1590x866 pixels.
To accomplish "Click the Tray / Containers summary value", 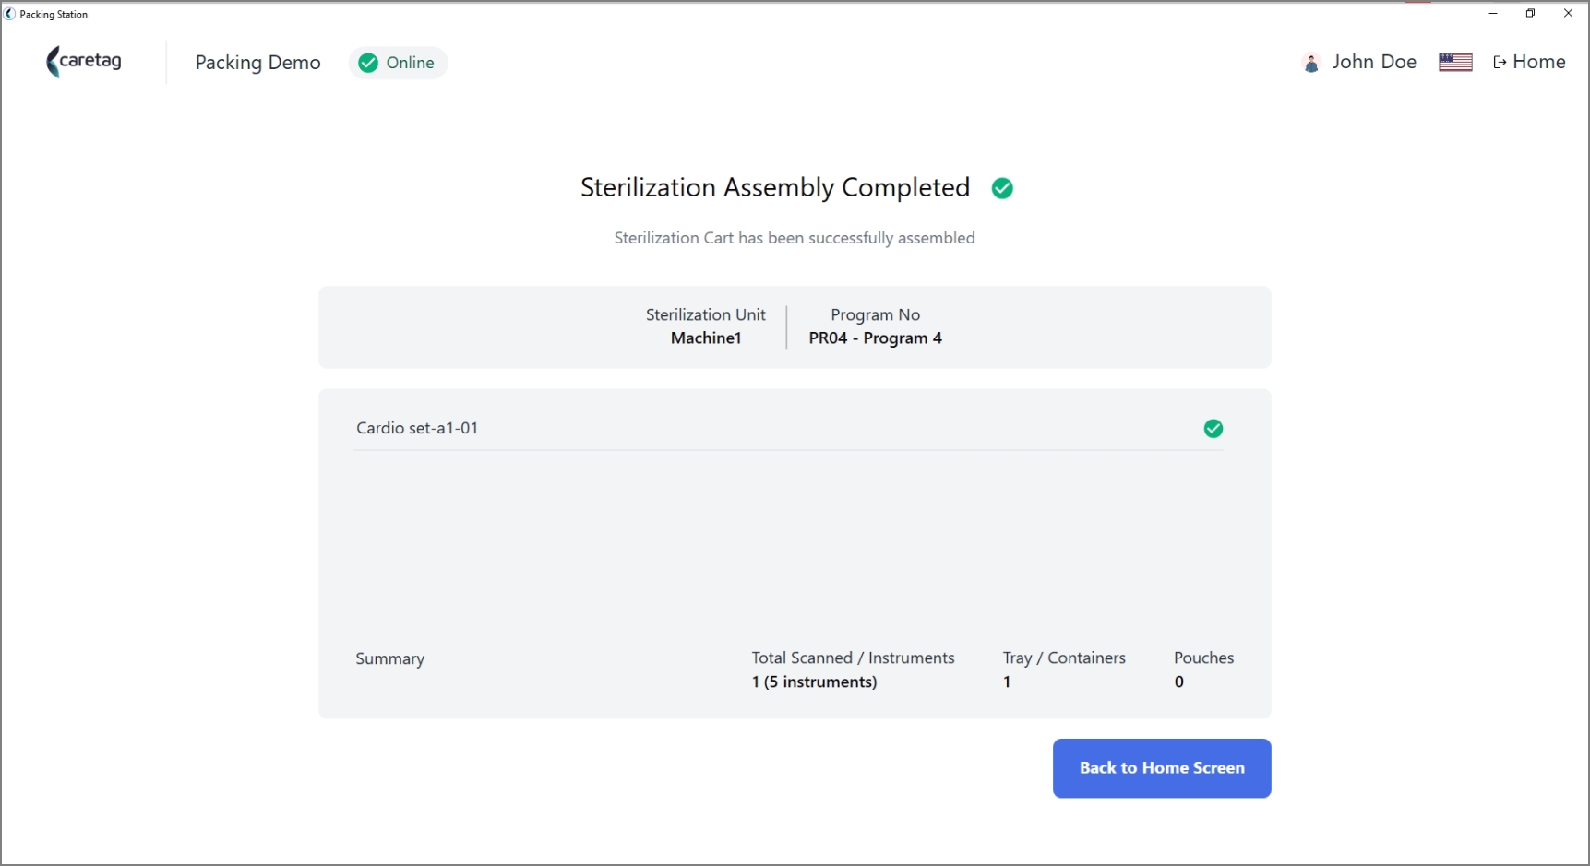I will (1007, 682).
